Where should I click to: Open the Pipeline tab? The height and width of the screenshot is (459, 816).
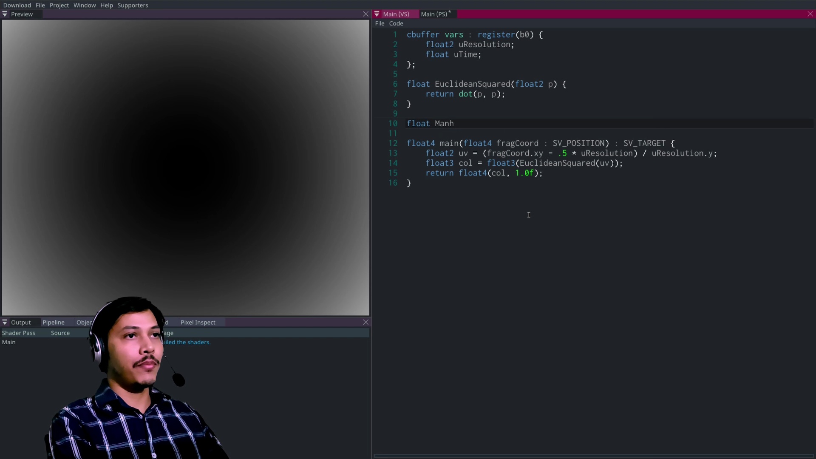click(x=54, y=323)
